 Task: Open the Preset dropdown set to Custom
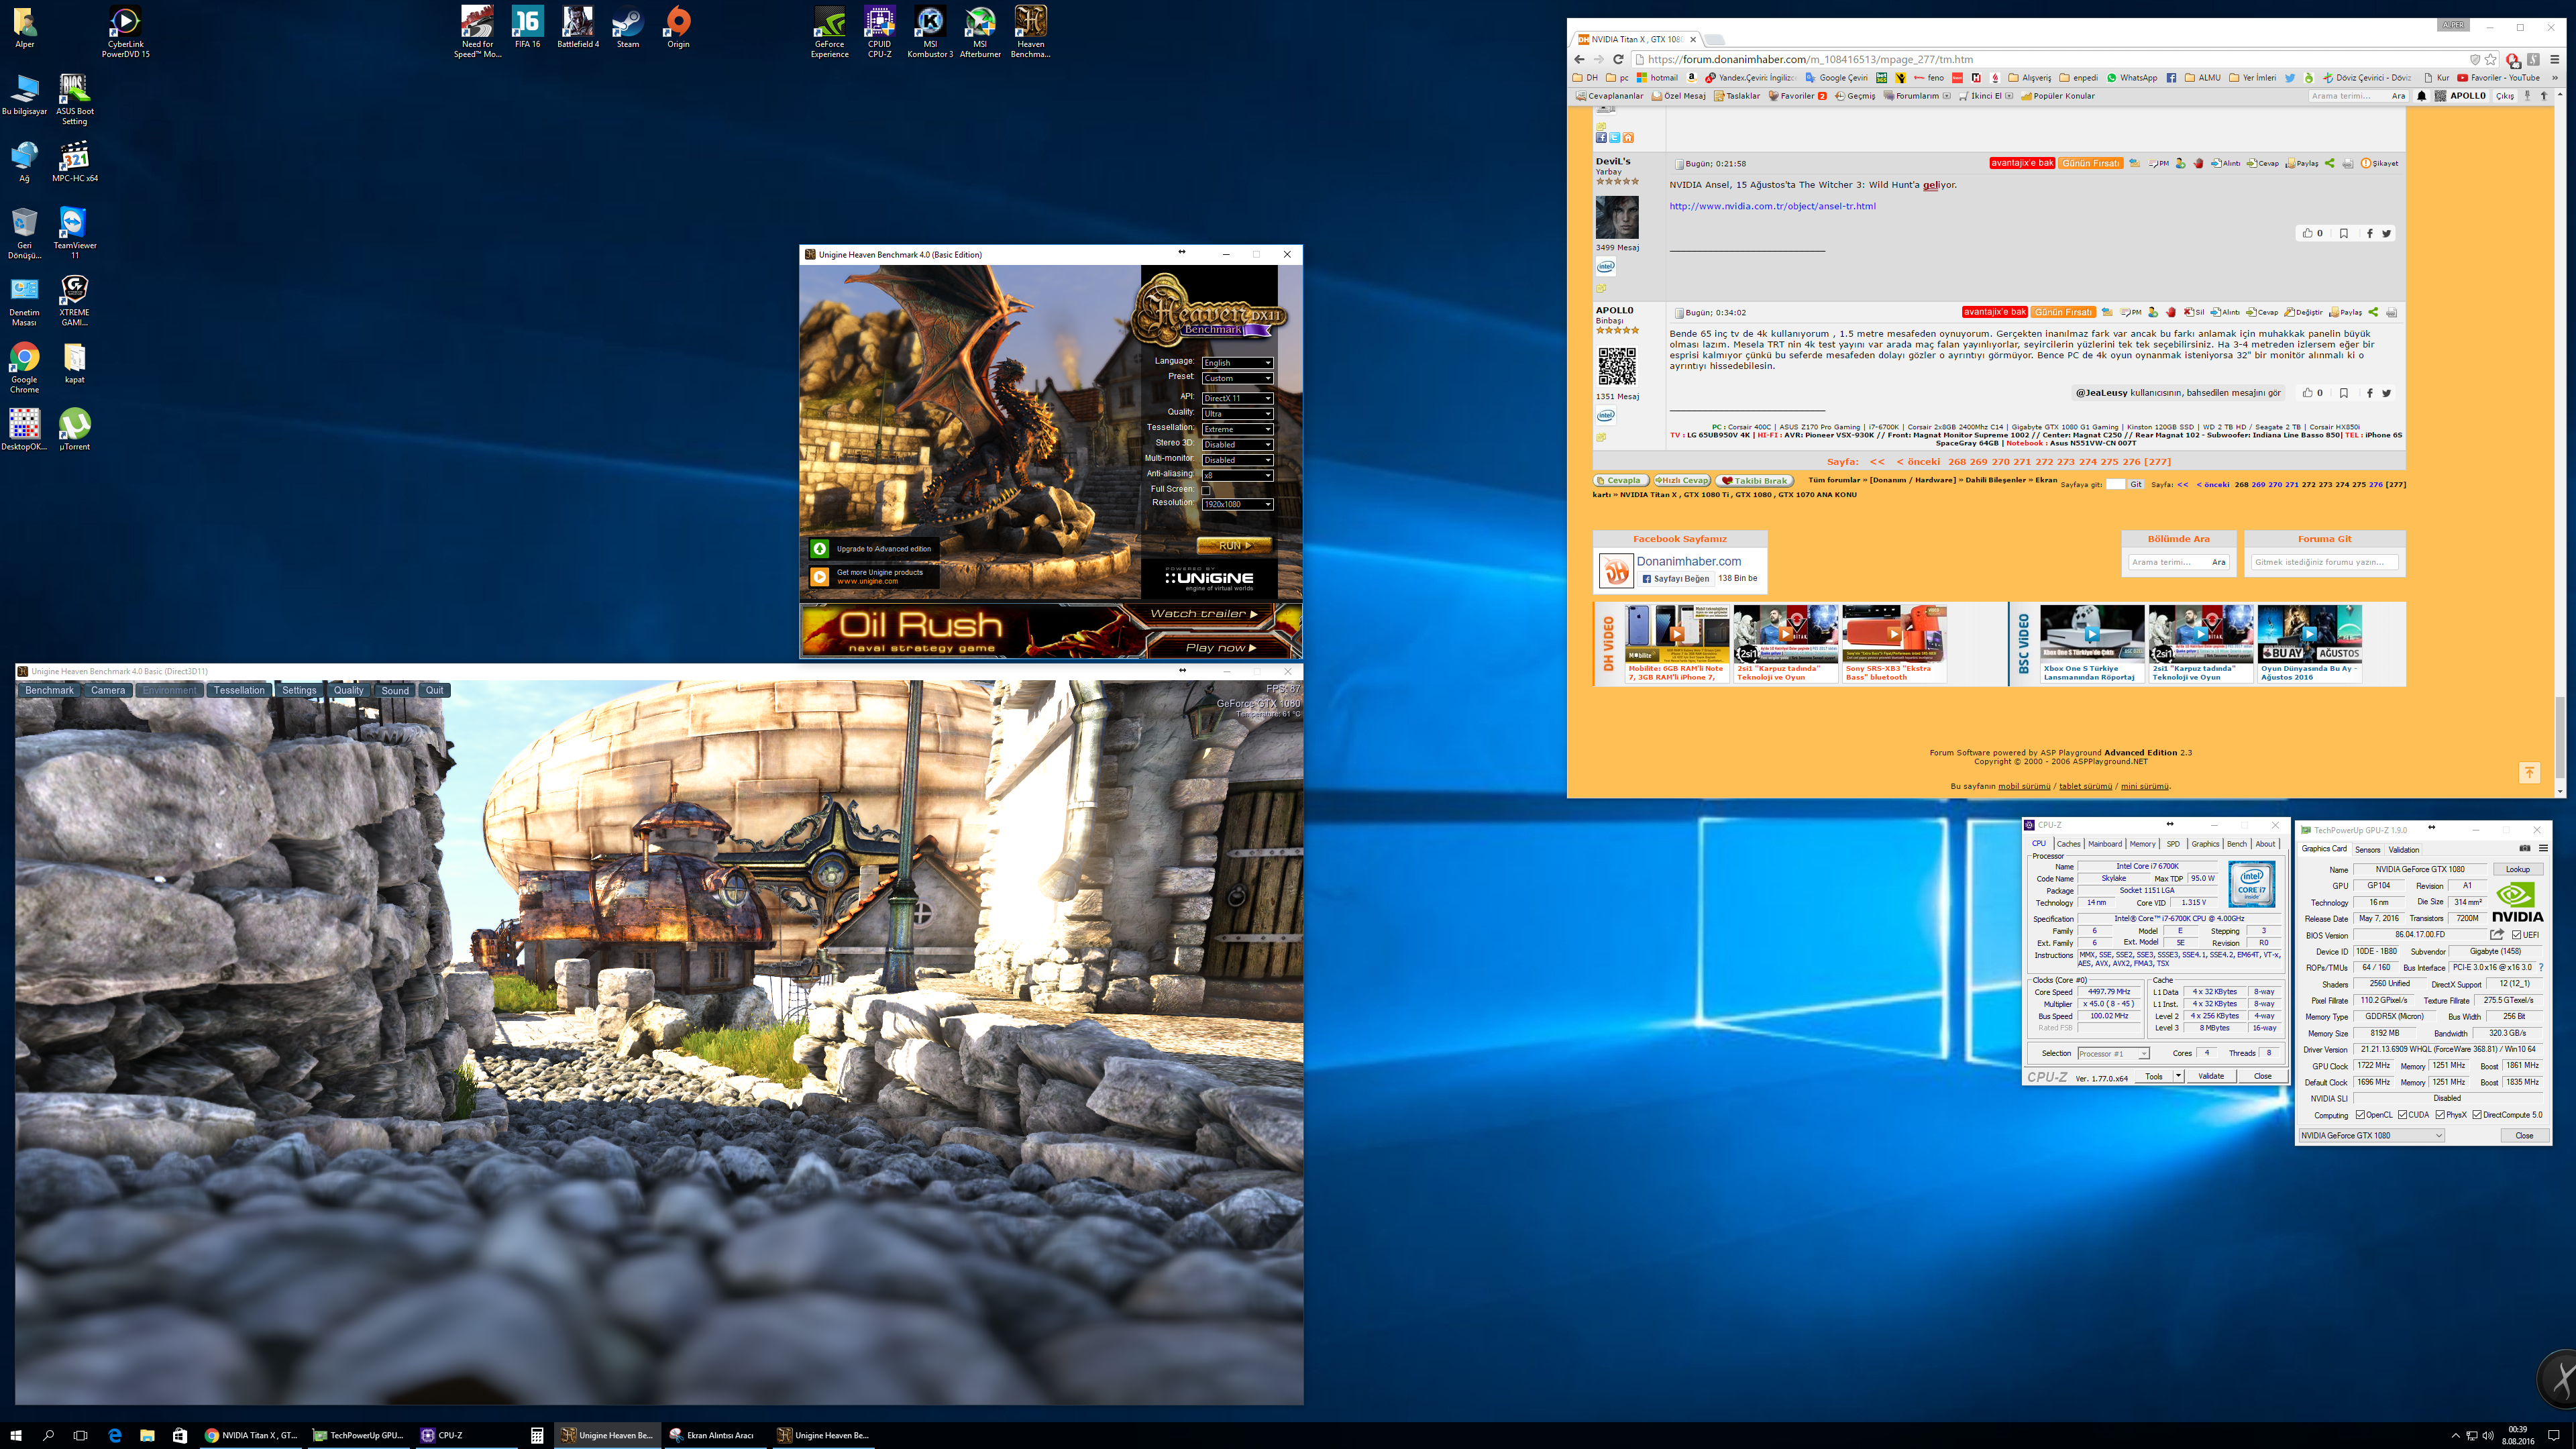pos(1237,378)
